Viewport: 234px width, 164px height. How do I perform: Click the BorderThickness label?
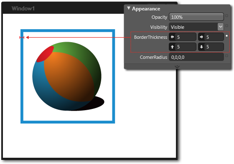(150, 37)
